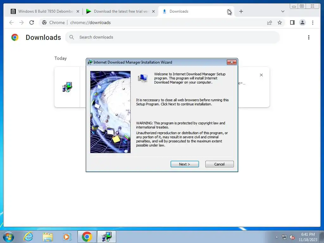
Task: Click Next in the IDM installation wizard
Action: tap(184, 164)
